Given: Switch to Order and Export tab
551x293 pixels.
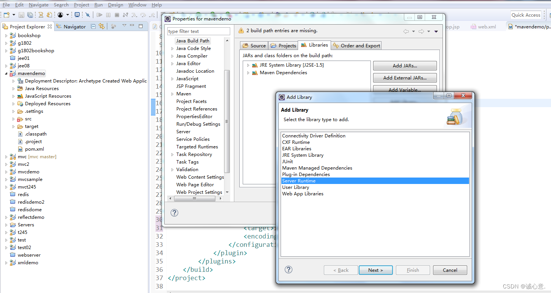Looking at the screenshot, I should tap(356, 45).
